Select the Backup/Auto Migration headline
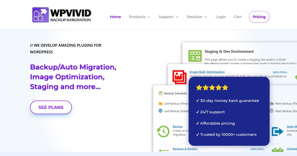The image size is (297, 156). (73, 77)
